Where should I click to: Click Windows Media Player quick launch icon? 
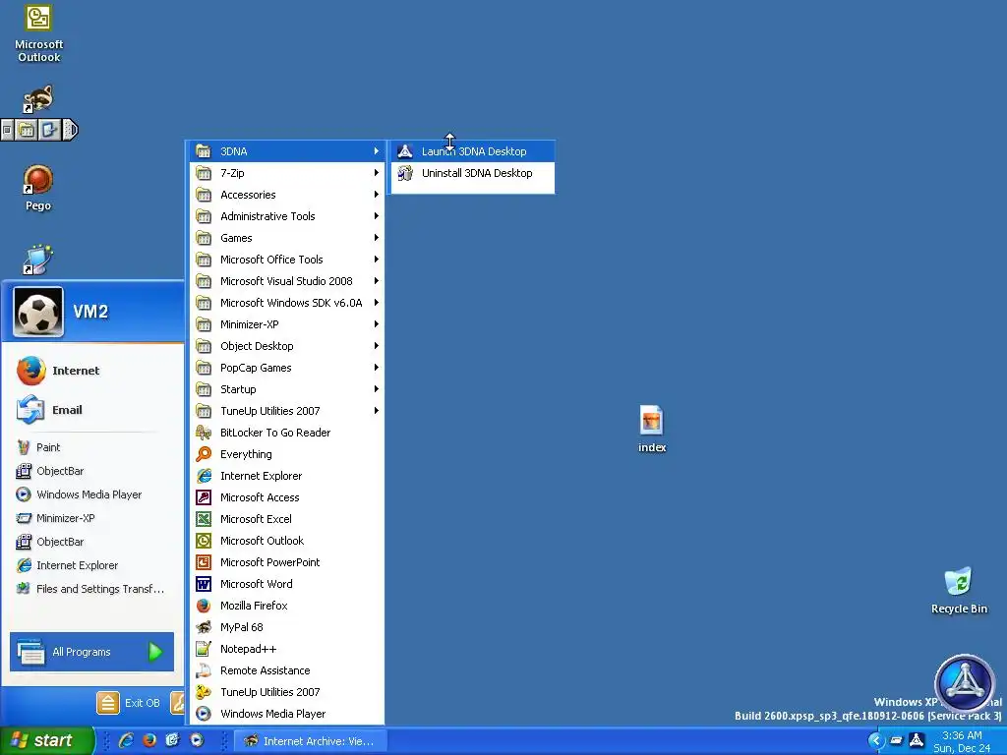tap(197, 740)
